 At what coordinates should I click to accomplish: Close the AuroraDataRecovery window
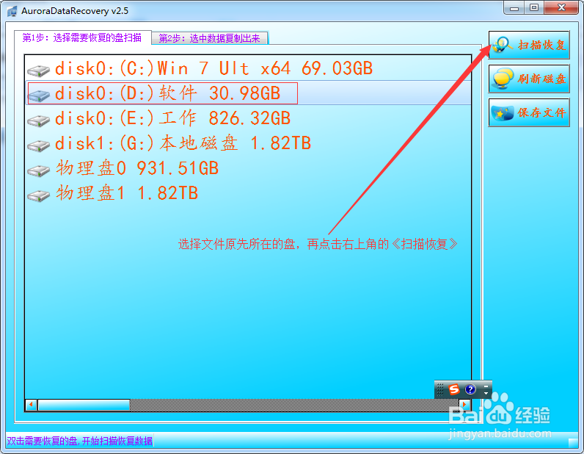point(561,8)
